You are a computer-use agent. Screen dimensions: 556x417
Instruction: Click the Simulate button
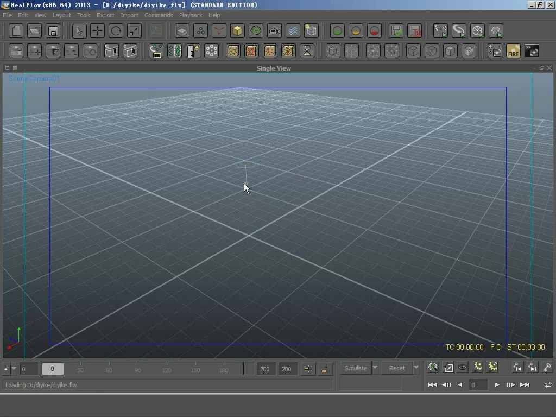click(x=356, y=368)
